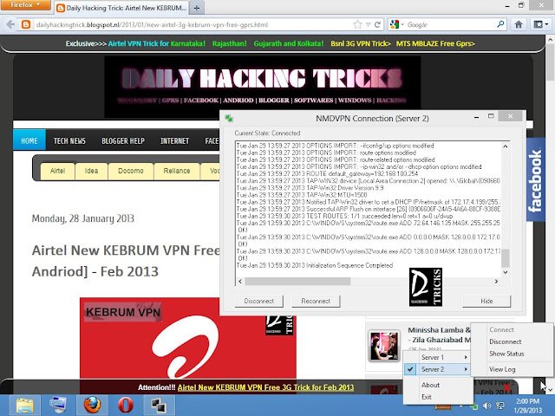Click the D Tricks logo in NMDVPN window
This screenshot has height=416, width=555.
[426, 287]
